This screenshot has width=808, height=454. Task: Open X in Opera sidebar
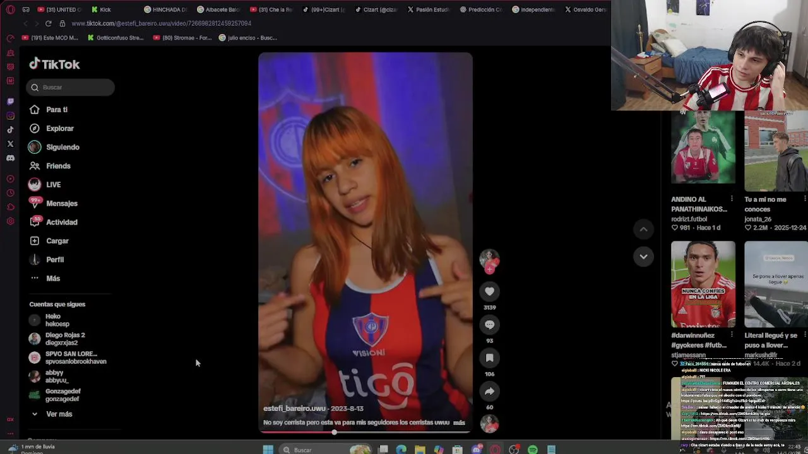click(10, 144)
